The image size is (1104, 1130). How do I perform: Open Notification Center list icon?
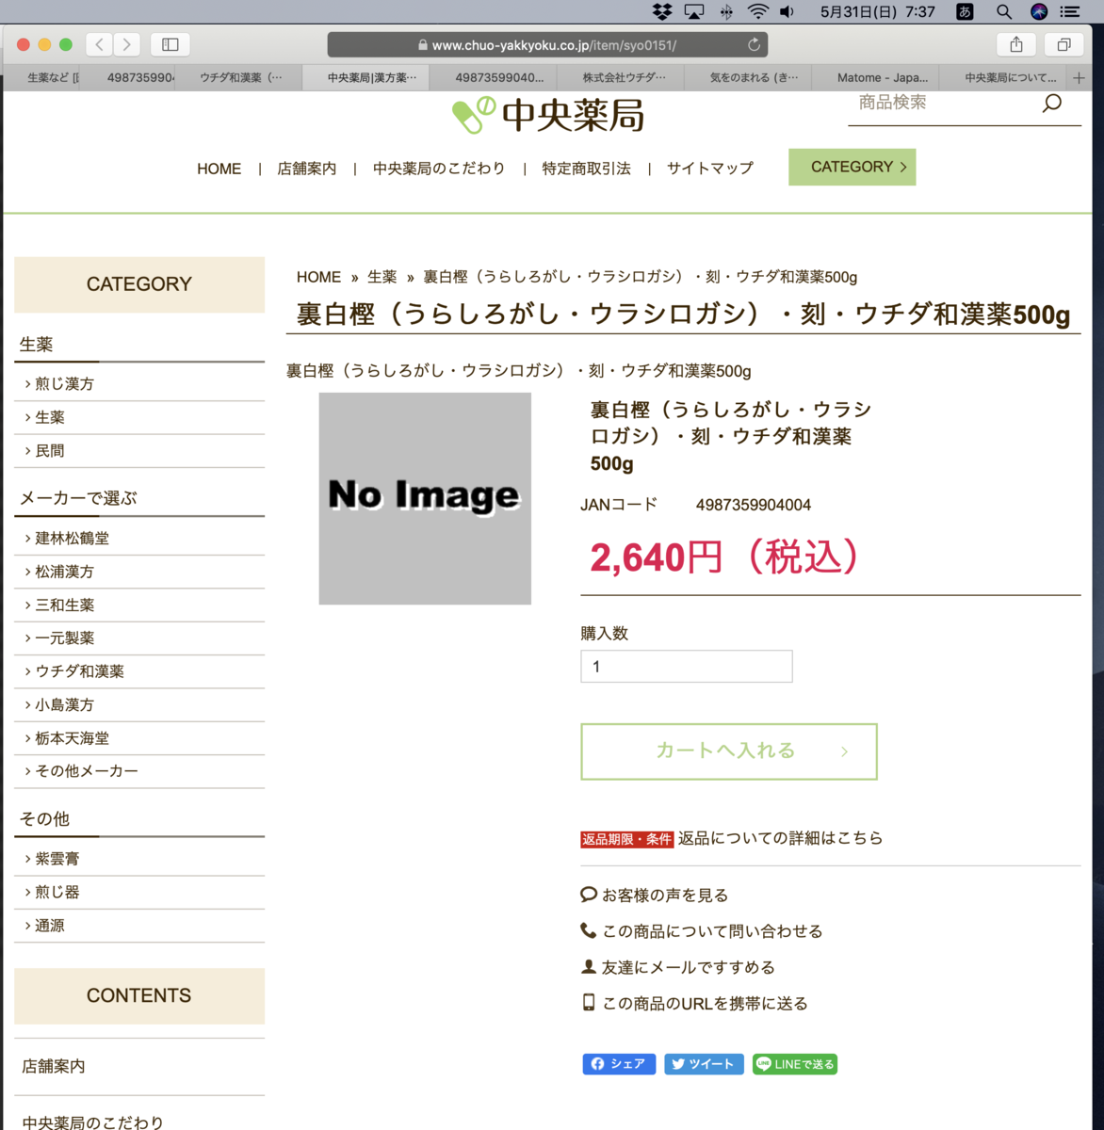1070,11
